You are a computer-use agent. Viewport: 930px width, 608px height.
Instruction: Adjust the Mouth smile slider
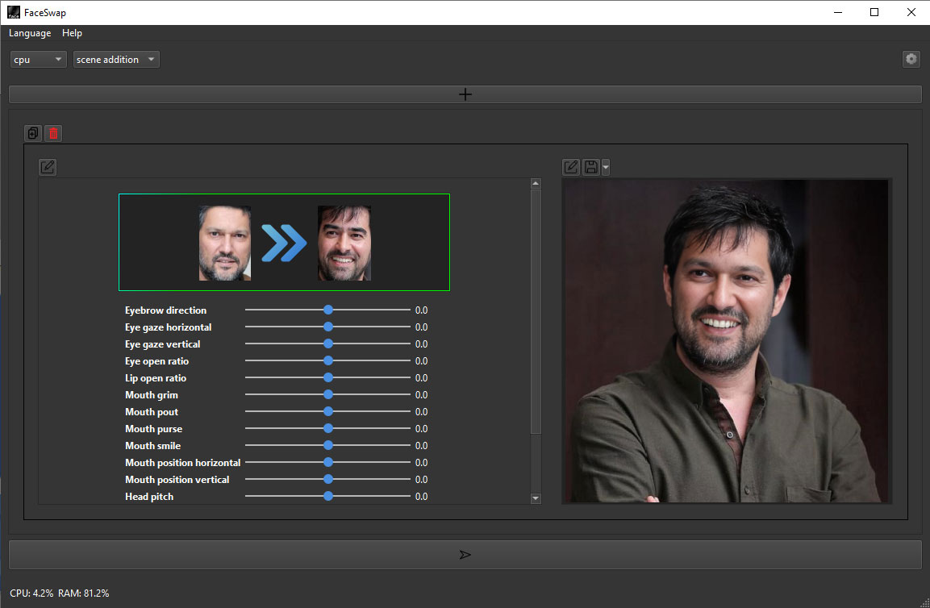click(327, 444)
